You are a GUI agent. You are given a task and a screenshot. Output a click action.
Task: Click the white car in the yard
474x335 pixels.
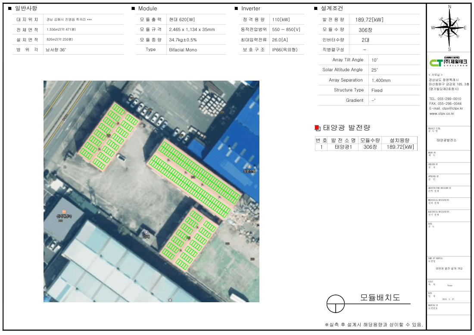point(122,158)
